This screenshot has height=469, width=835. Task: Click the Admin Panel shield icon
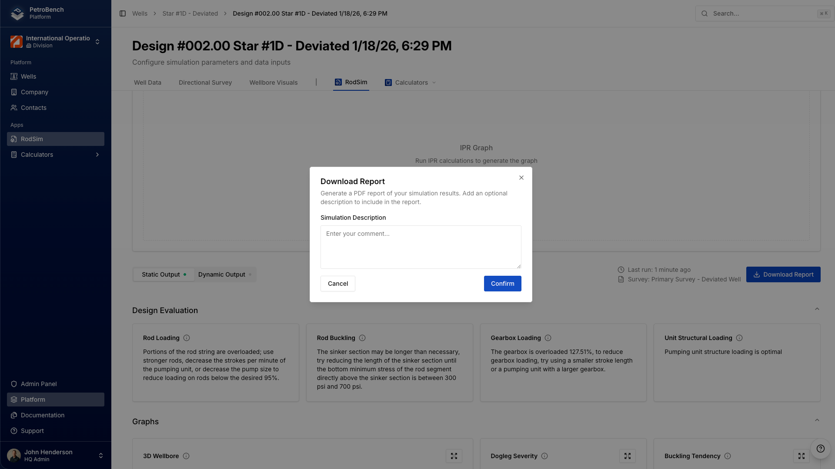[14, 384]
